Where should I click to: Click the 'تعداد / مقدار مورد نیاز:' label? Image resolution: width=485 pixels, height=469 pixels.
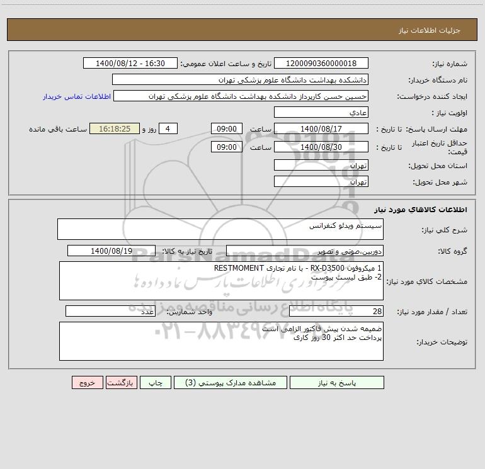point(432,312)
